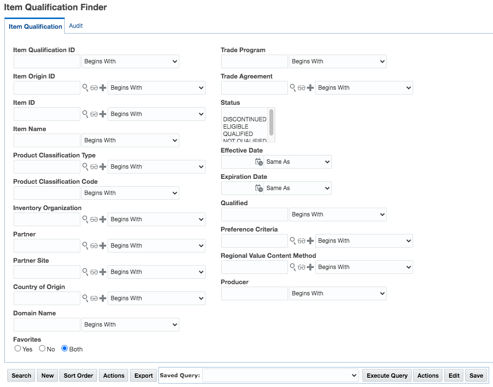Click the magnifier icon beside Trade Agreement
Screen dimensions: 493x387
293,88
